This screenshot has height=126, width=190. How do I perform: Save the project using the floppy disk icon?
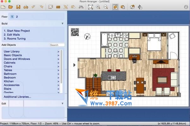[18, 7]
